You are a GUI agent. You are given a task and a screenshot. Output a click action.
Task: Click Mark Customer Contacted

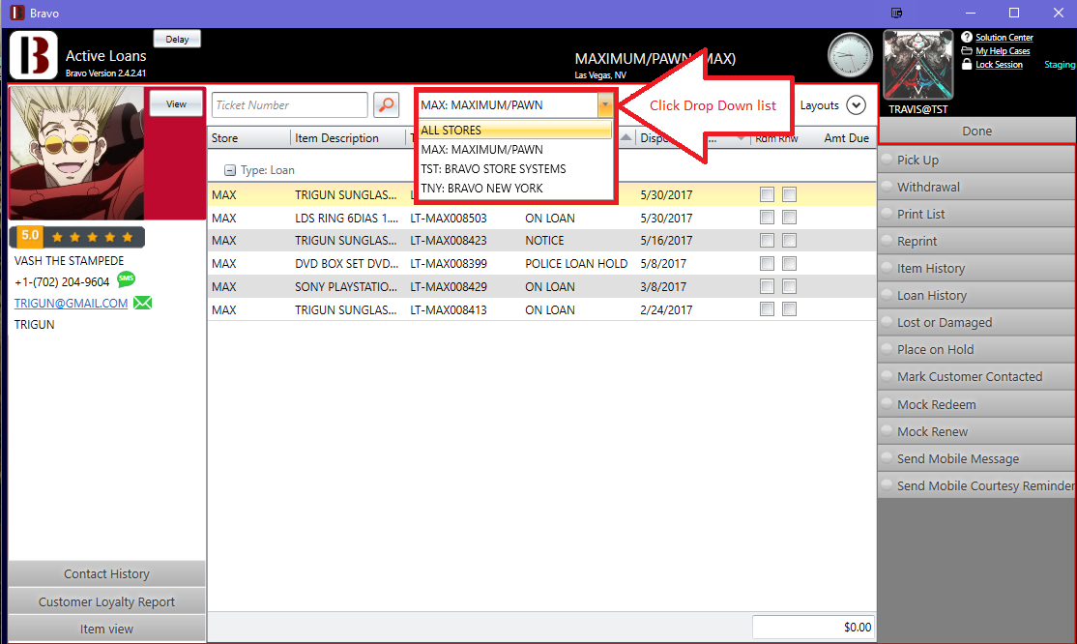tap(976, 377)
